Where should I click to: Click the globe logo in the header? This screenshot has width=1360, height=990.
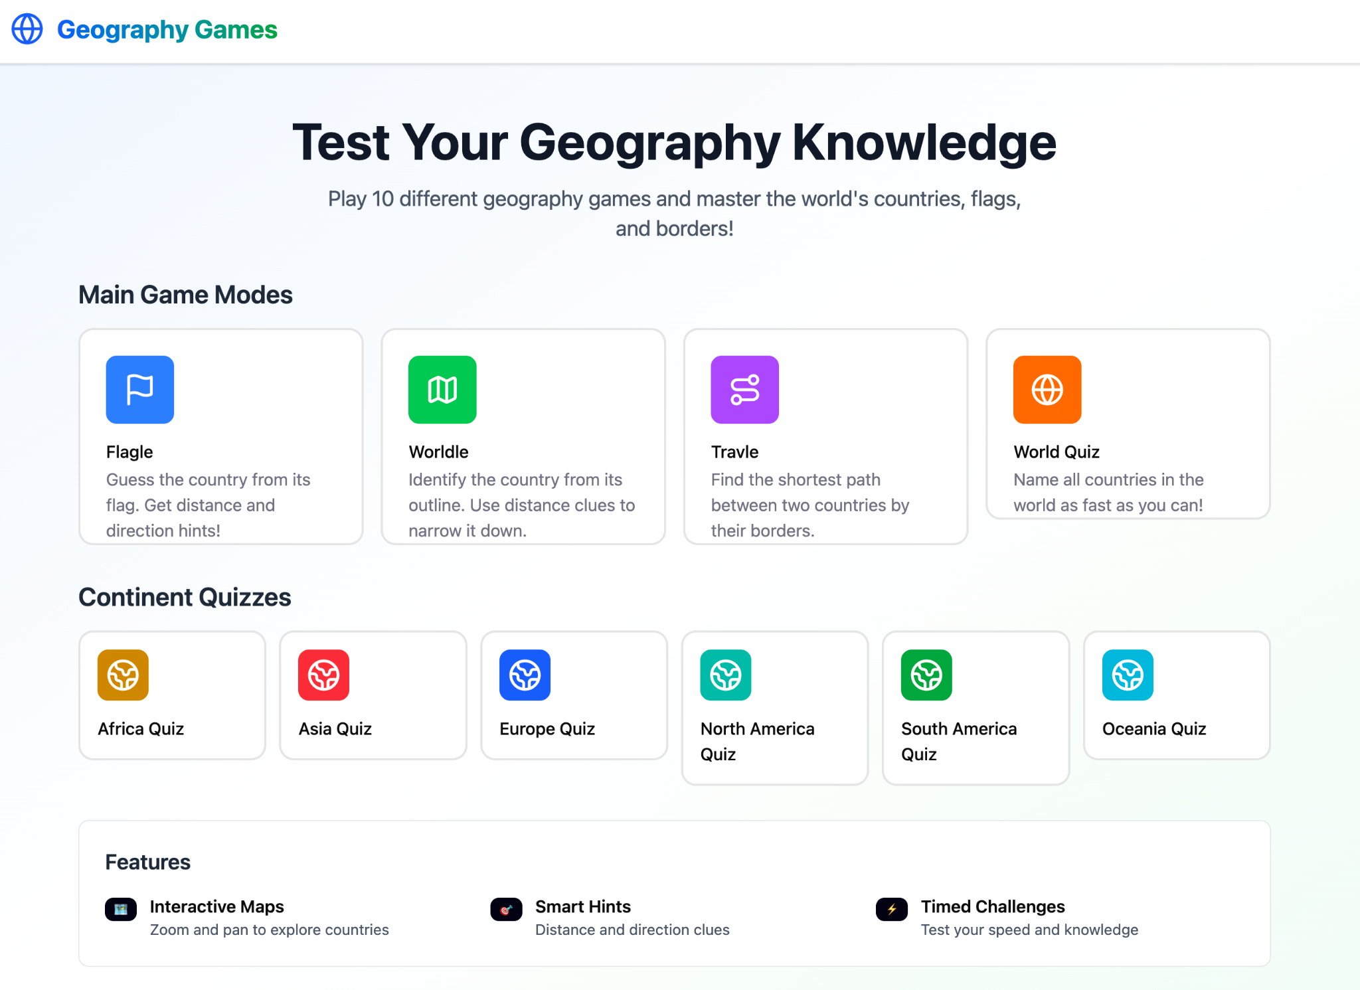[27, 30]
